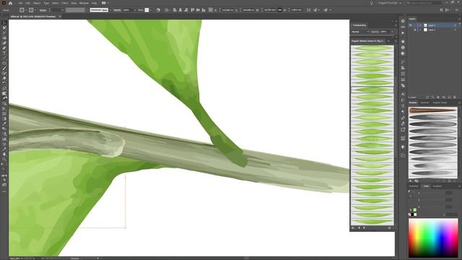The image size is (462, 260).
Task: Click the Recolor Artwork icon in control bar
Action: (158, 10)
